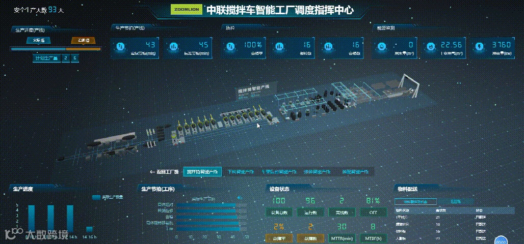This screenshot has width=524, height=244.
Task: Click the 81% OEE value
Action: [x=373, y=201]
